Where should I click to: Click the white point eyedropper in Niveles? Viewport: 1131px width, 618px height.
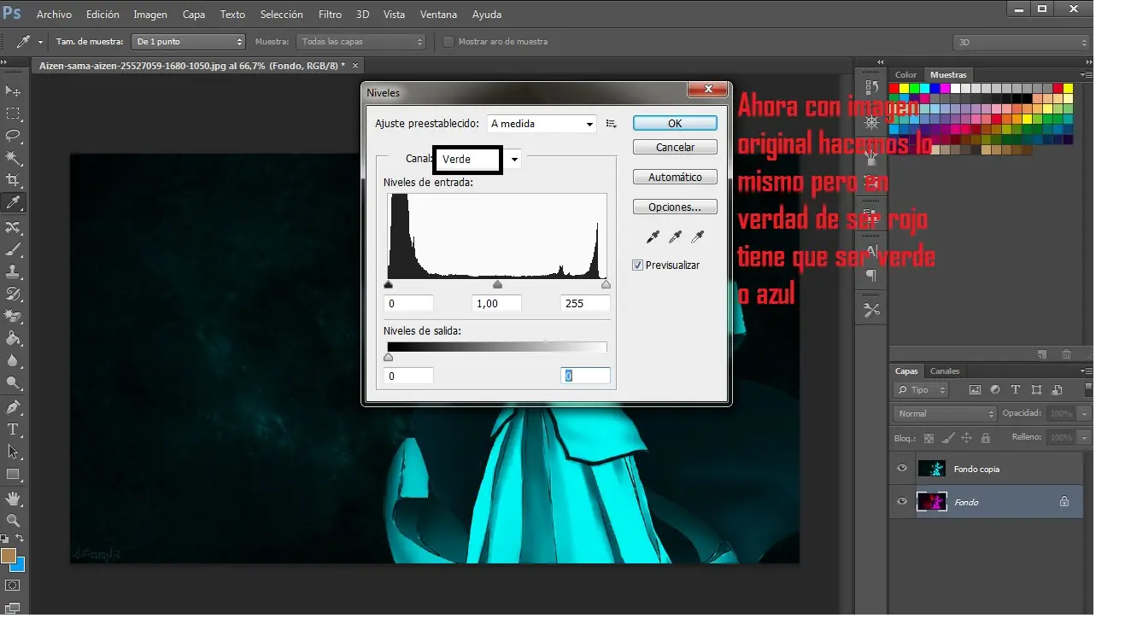[697, 236]
